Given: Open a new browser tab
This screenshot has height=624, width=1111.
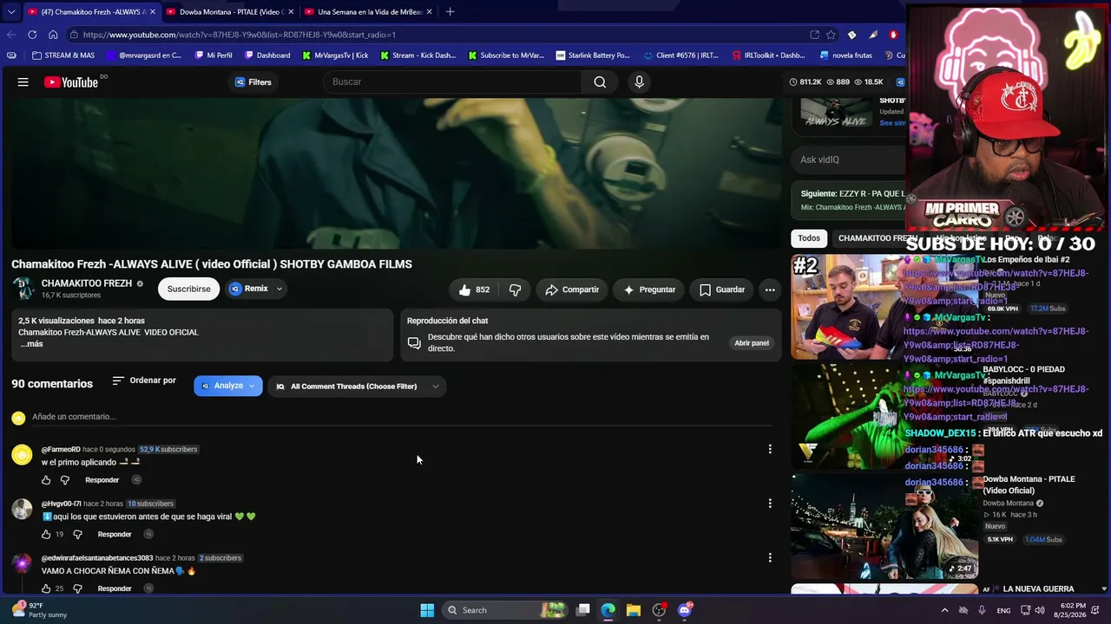Looking at the screenshot, I should [x=450, y=12].
